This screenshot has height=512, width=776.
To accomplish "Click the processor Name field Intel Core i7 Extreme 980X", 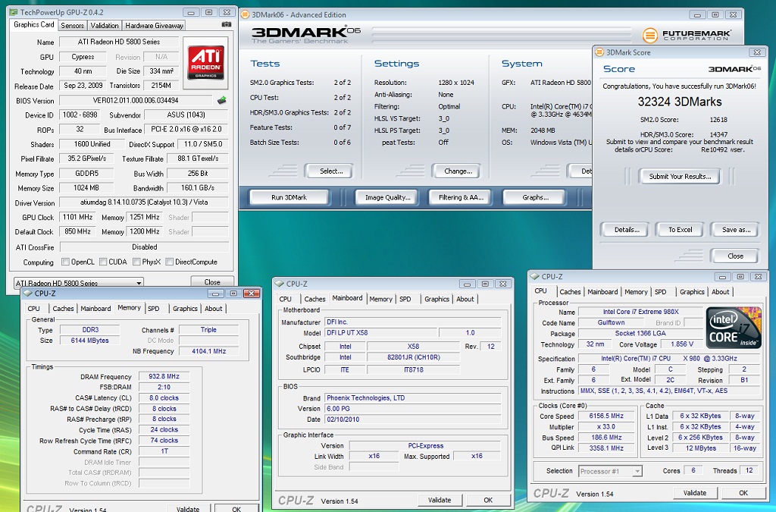I will (640, 312).
